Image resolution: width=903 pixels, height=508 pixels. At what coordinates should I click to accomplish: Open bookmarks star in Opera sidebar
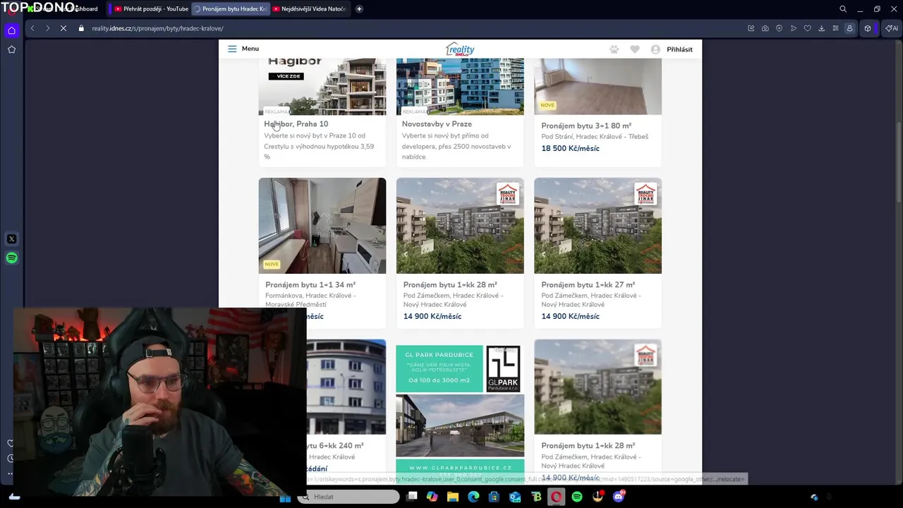pos(11,49)
